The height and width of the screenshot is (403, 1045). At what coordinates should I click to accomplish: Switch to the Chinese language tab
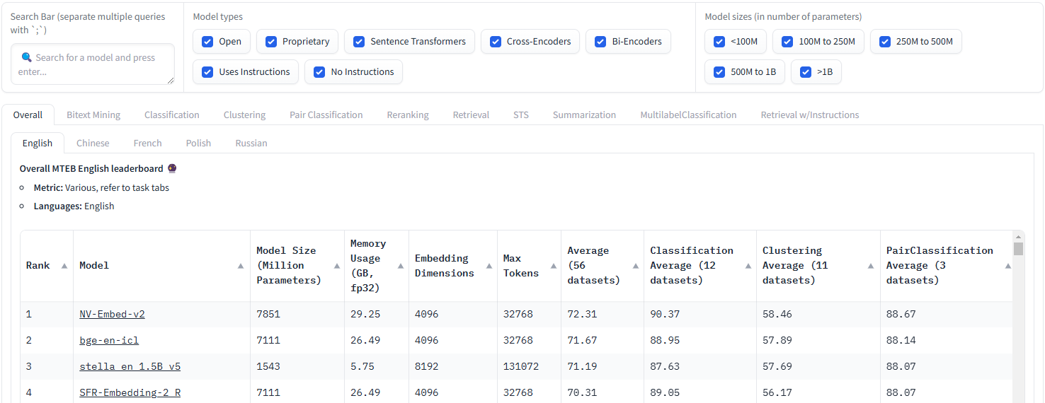(93, 143)
